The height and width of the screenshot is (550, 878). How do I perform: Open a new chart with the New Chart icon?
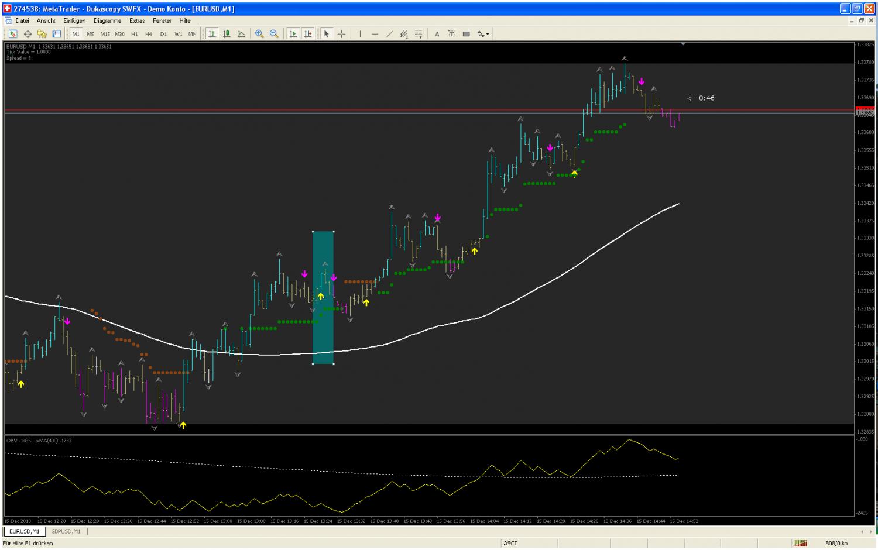click(12, 34)
